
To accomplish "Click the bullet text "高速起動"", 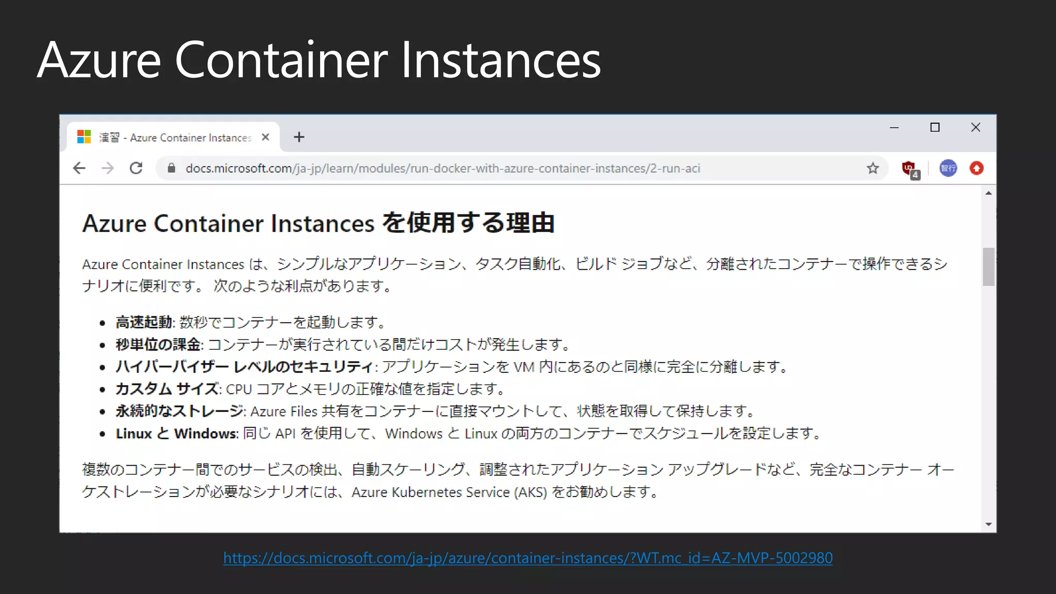I will coord(144,322).
